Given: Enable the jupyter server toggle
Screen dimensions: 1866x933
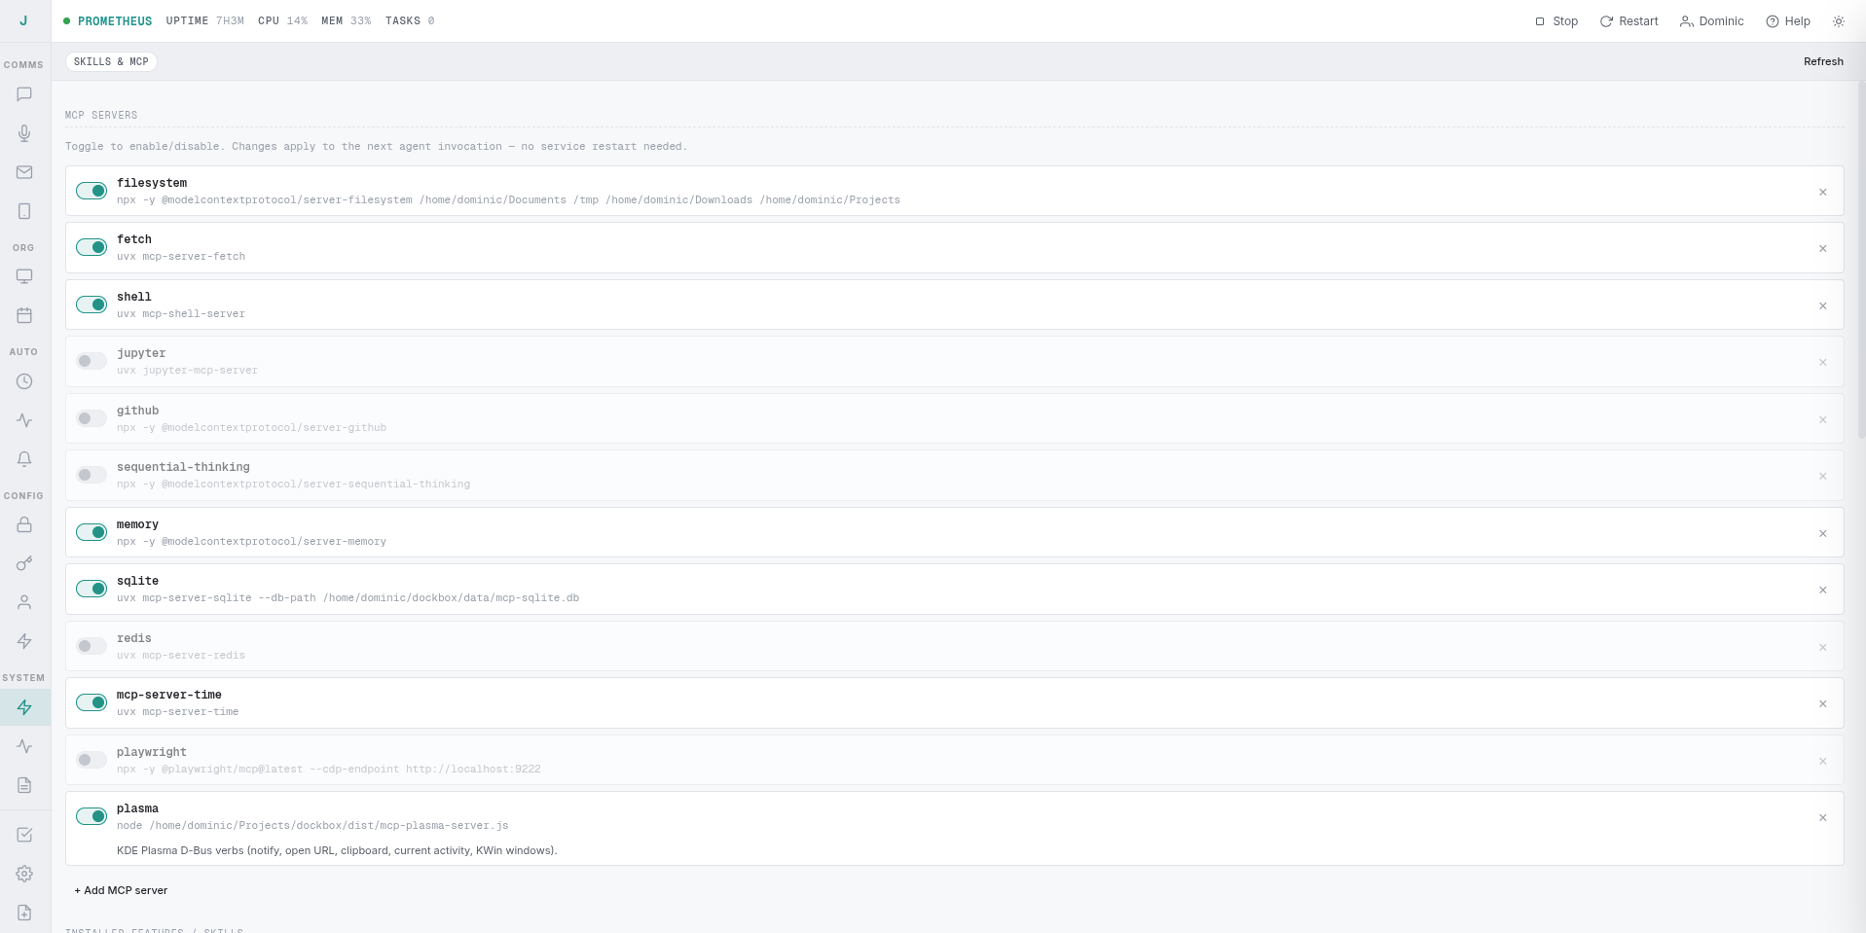Looking at the screenshot, I should tap(91, 361).
